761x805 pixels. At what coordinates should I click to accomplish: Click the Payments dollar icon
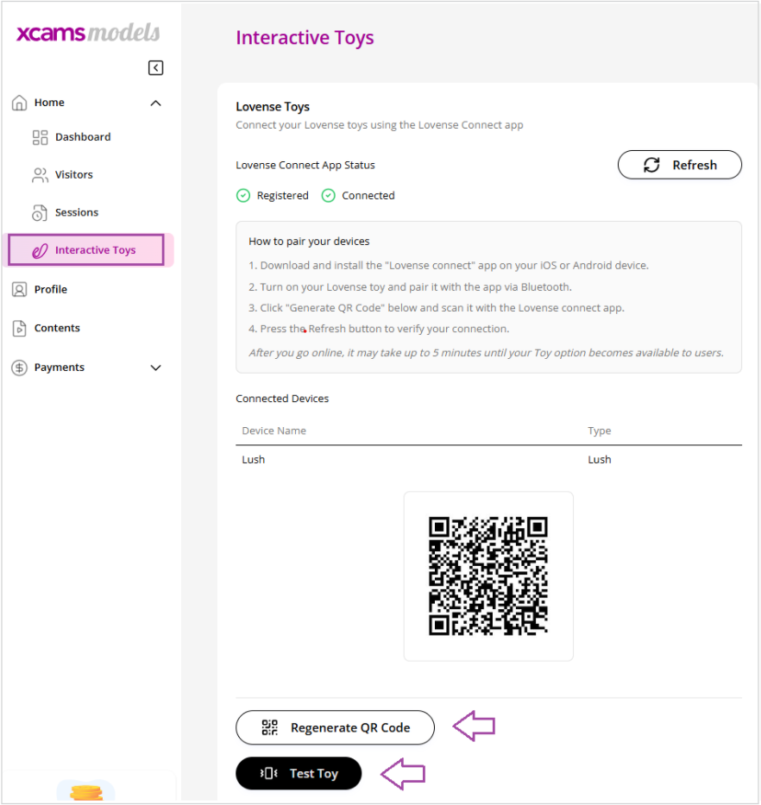(x=20, y=368)
